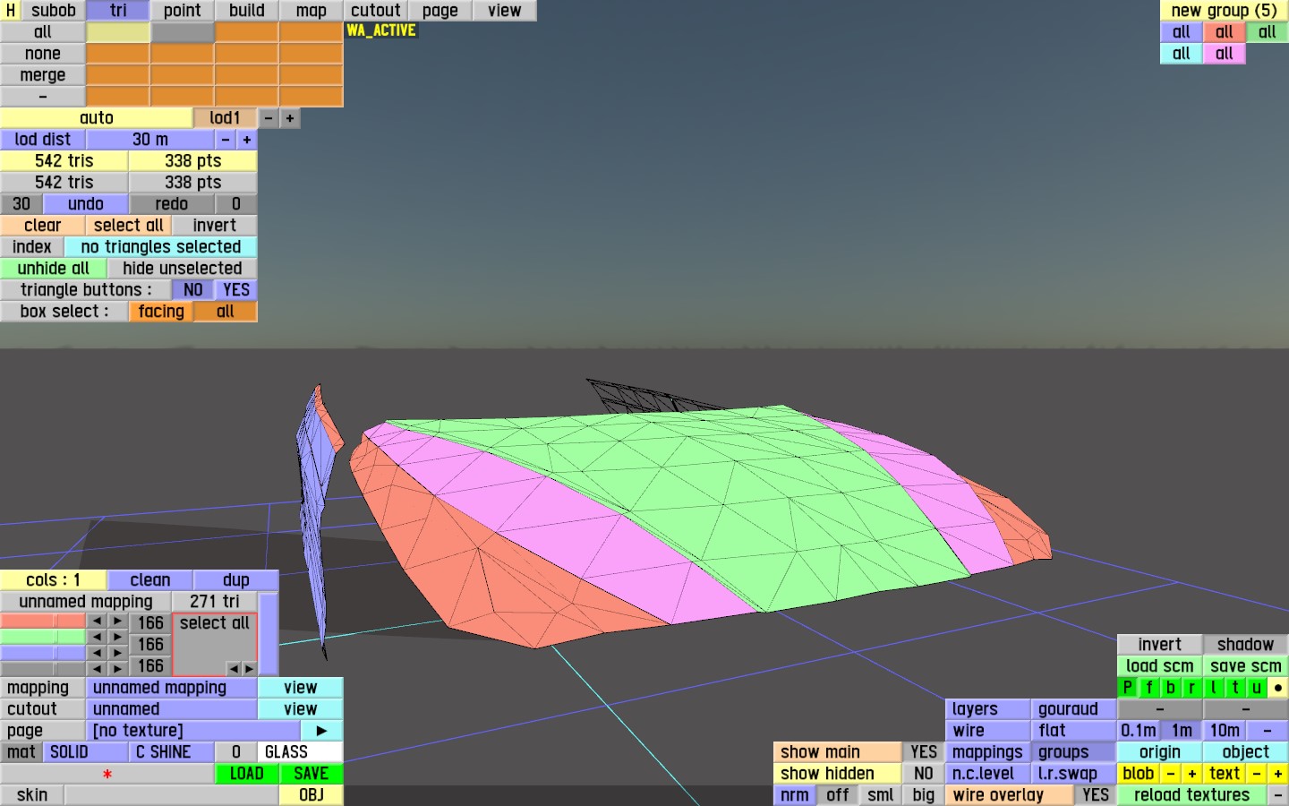Screen dimensions: 1289x806
Task: Click the H button in the top-left corner
Action: [11, 11]
